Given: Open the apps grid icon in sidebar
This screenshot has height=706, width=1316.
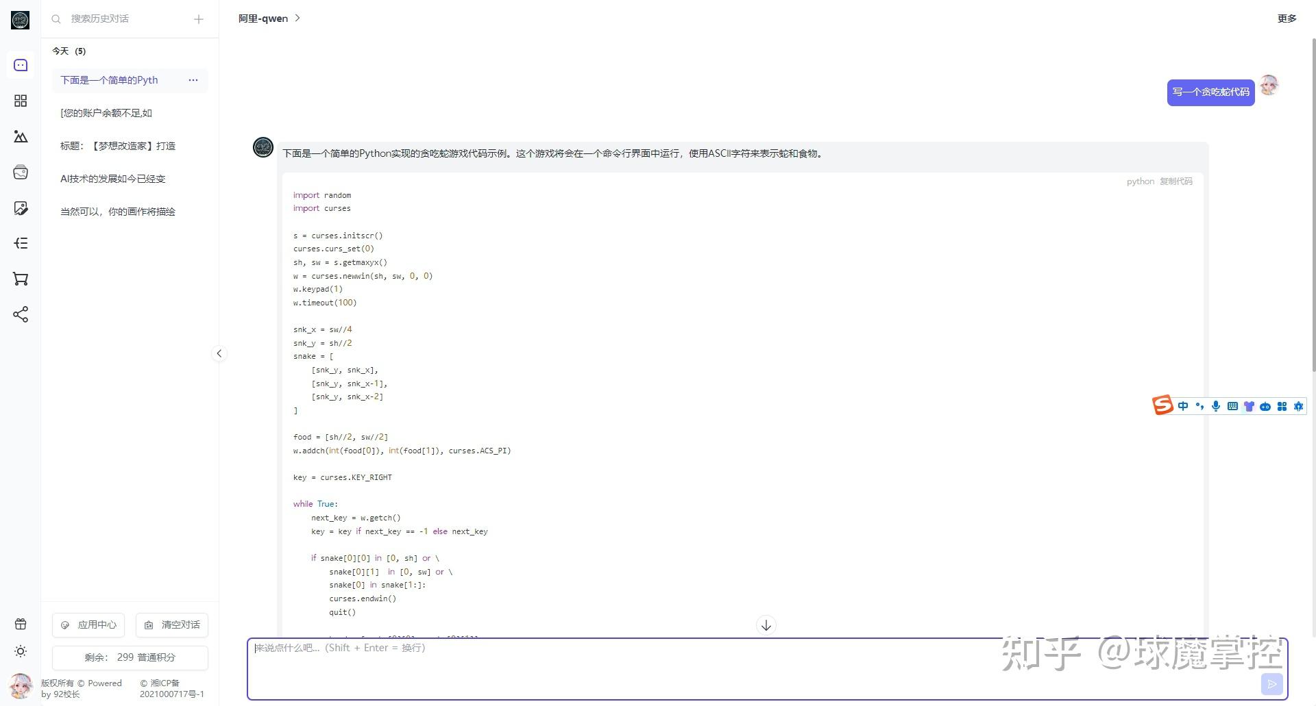Looking at the screenshot, I should coord(21,101).
